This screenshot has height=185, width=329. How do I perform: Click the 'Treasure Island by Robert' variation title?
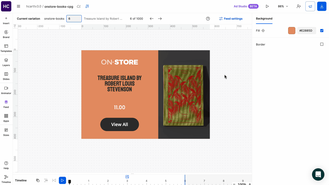103,19
